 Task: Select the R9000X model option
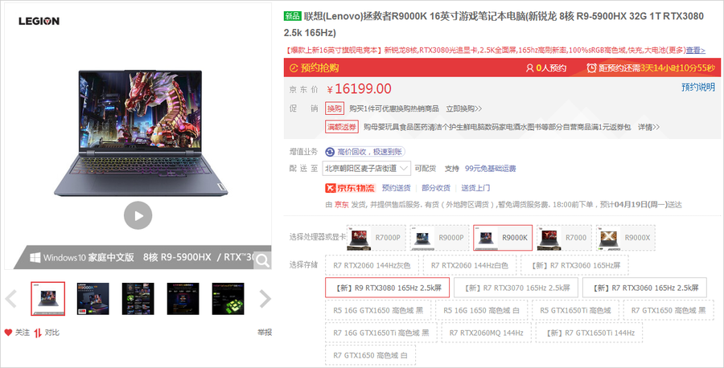coord(625,238)
